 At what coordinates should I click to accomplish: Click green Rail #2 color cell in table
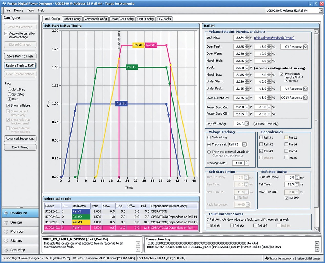click(81, 217)
